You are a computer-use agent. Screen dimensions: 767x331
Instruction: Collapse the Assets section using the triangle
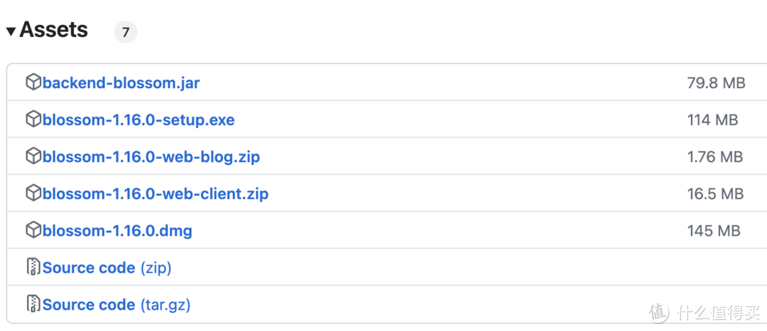[x=11, y=31]
